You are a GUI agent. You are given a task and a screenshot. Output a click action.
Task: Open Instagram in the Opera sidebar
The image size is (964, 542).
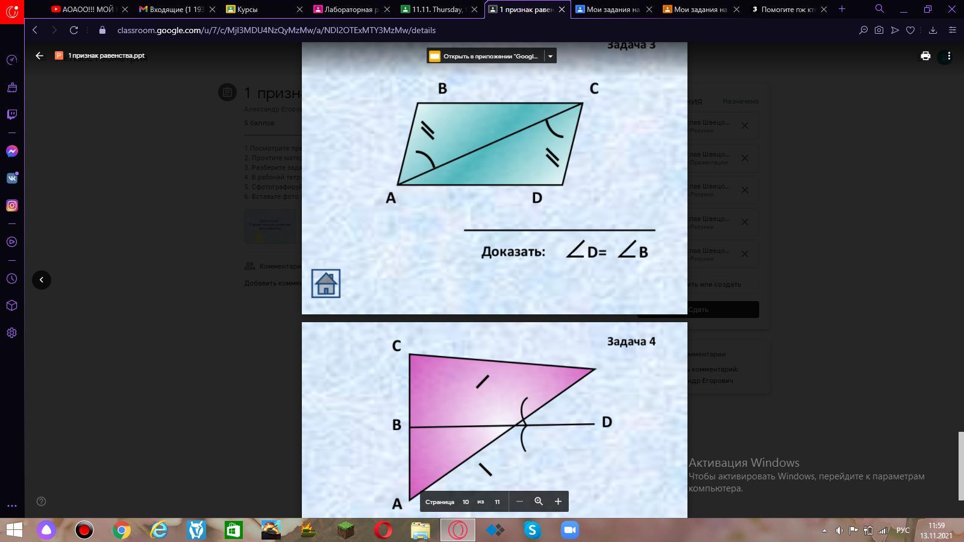click(x=11, y=205)
